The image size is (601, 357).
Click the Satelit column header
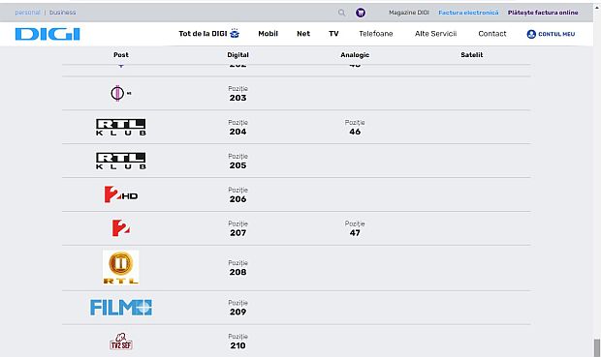[x=471, y=55]
